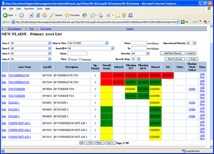
Task: Expand the Area 2 dropdown
Action: 49,48
